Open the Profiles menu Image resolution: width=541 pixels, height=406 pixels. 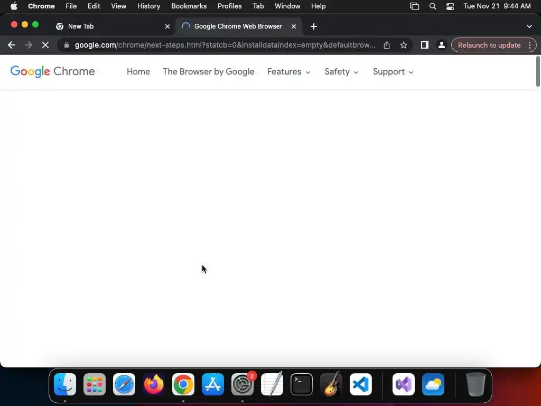point(229,6)
